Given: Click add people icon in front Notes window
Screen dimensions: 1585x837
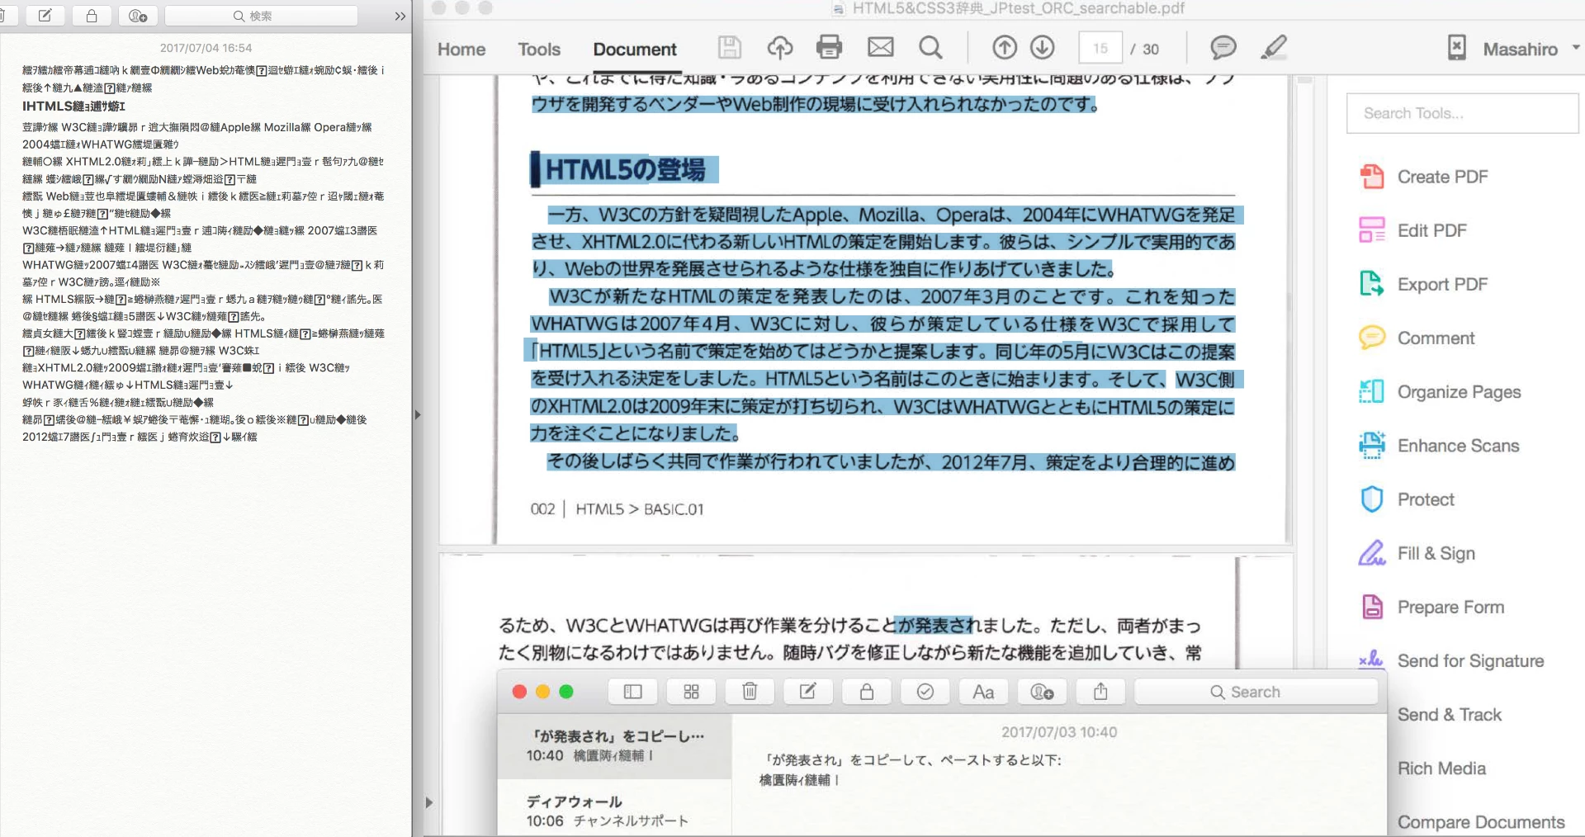Looking at the screenshot, I should pos(1042,692).
